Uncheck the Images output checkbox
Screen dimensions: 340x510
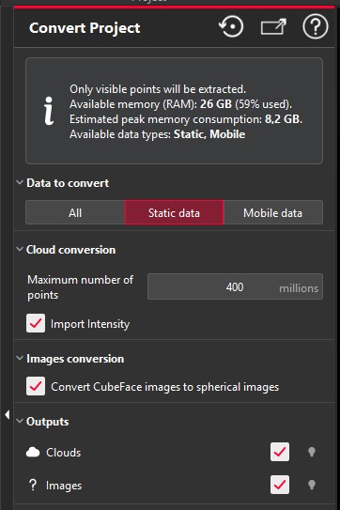pos(280,485)
